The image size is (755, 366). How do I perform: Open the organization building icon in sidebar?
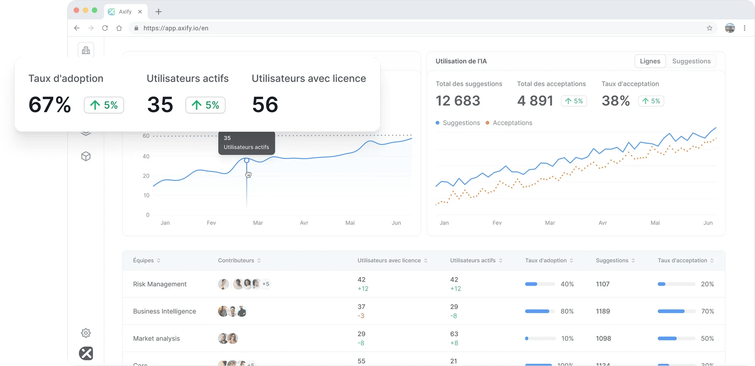pyautogui.click(x=86, y=50)
